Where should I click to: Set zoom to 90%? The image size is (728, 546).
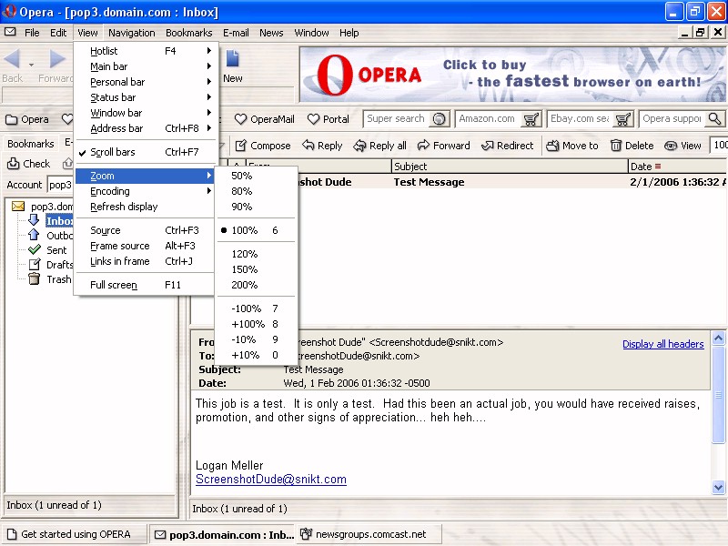pyautogui.click(x=256, y=207)
